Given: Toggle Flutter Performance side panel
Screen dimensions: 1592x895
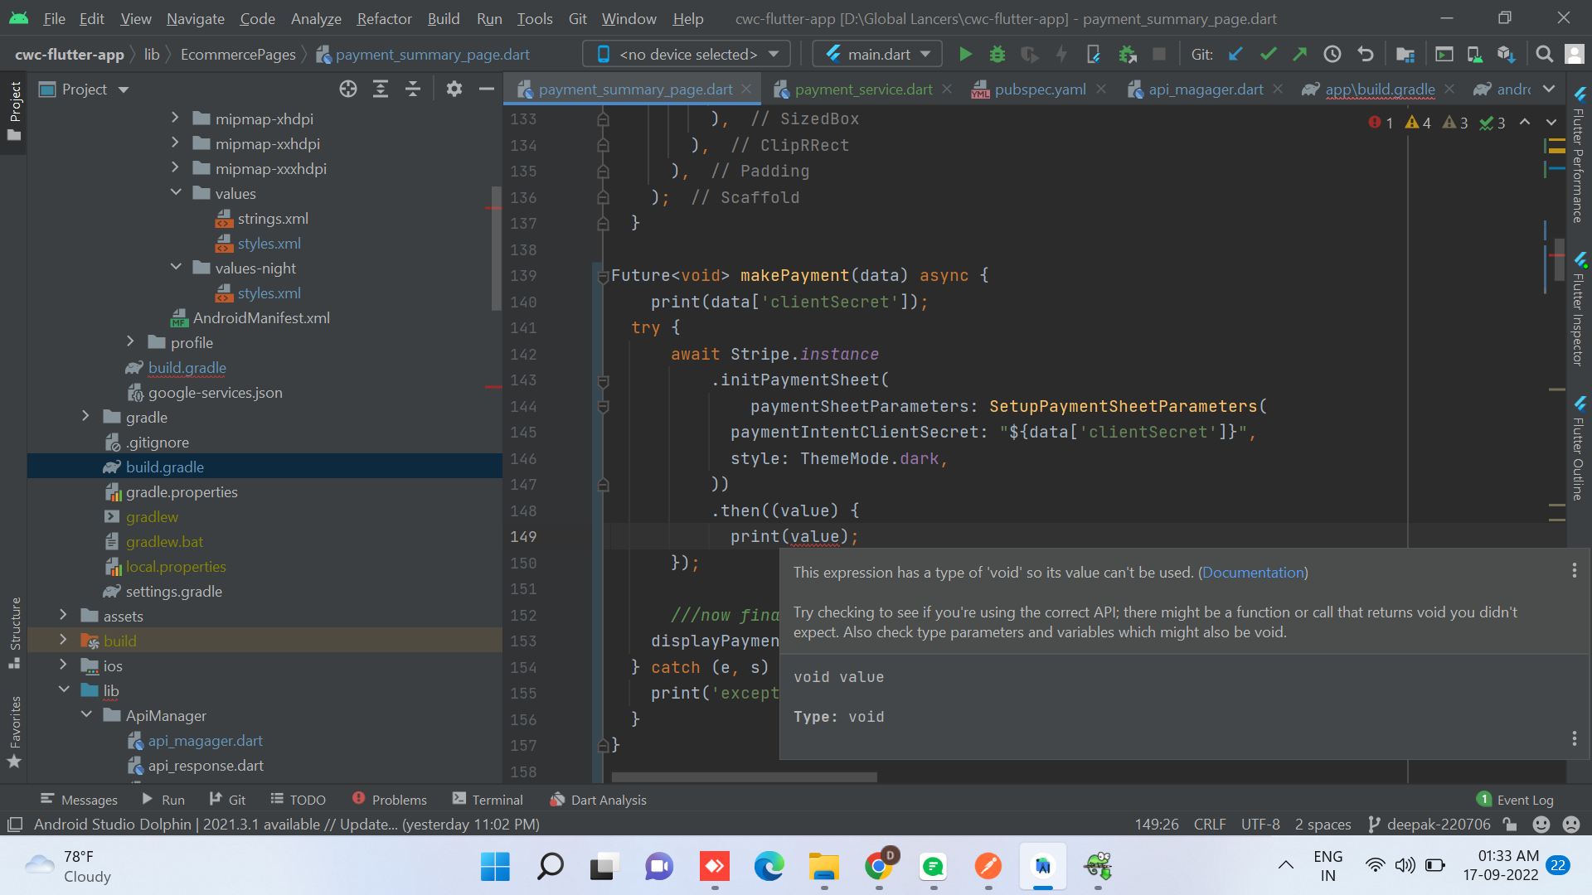Looking at the screenshot, I should point(1580,155).
